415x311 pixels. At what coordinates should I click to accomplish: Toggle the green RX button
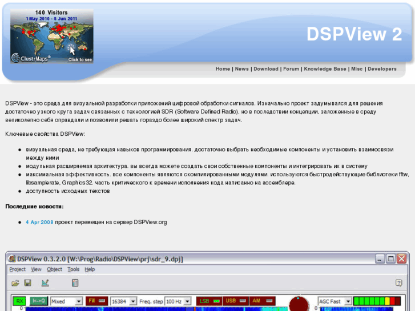[19, 301]
